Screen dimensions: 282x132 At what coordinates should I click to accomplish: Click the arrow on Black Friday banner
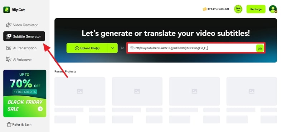click(x=40, y=109)
